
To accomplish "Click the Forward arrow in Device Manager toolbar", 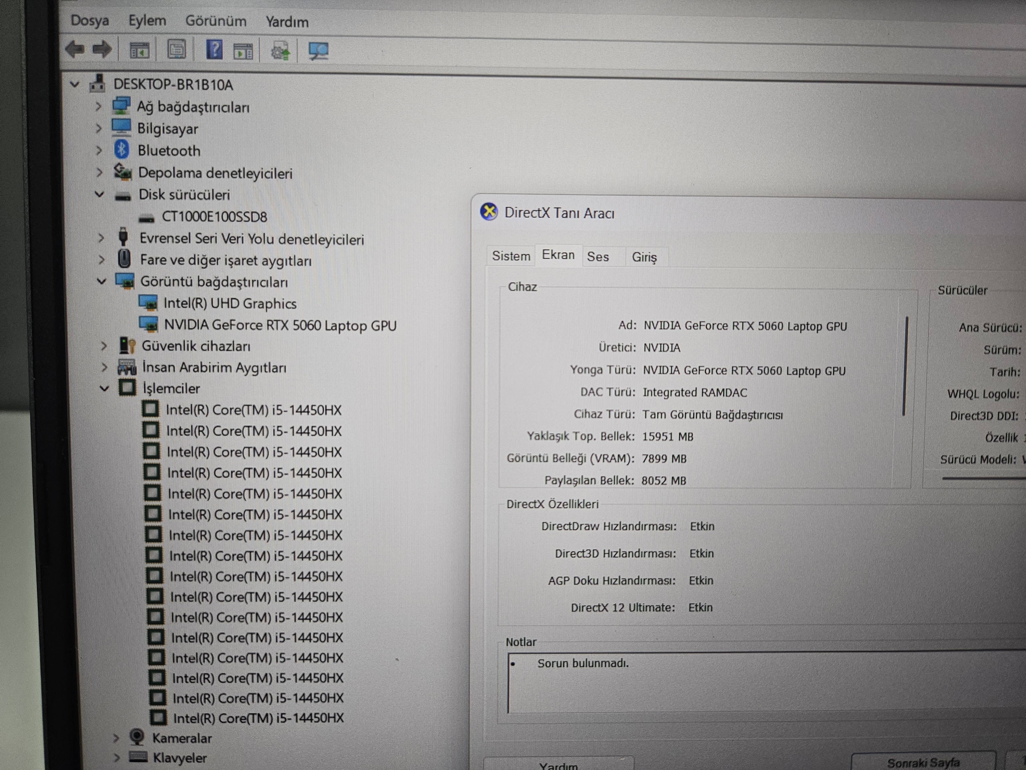I will (x=103, y=49).
